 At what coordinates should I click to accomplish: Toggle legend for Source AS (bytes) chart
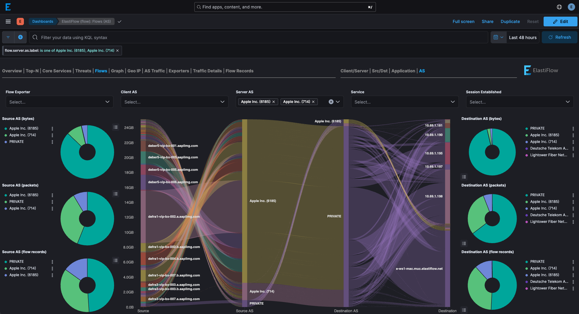(x=116, y=127)
